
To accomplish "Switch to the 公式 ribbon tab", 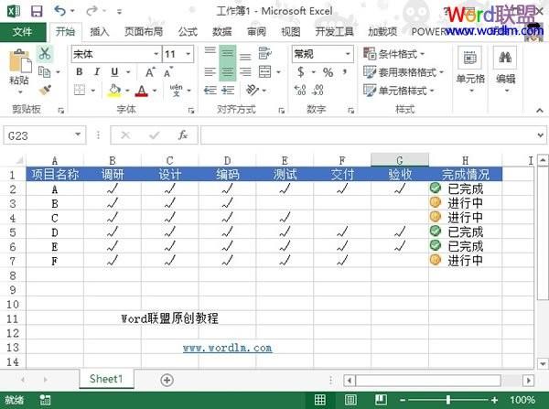I will [x=188, y=31].
